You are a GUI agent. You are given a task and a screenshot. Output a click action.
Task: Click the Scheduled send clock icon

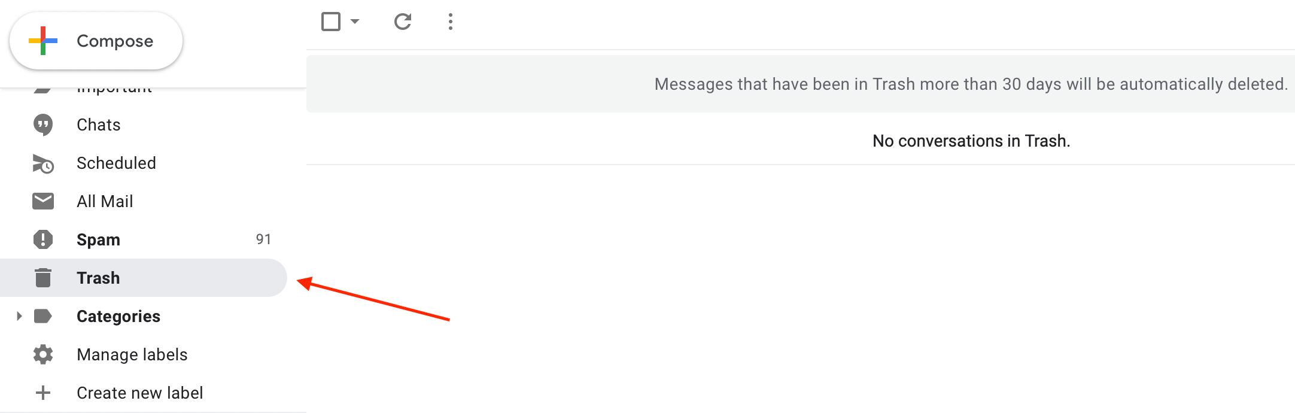pyautogui.click(x=43, y=163)
